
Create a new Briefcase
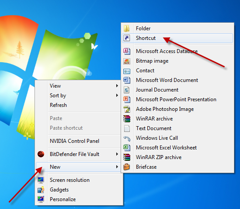[177, 167]
